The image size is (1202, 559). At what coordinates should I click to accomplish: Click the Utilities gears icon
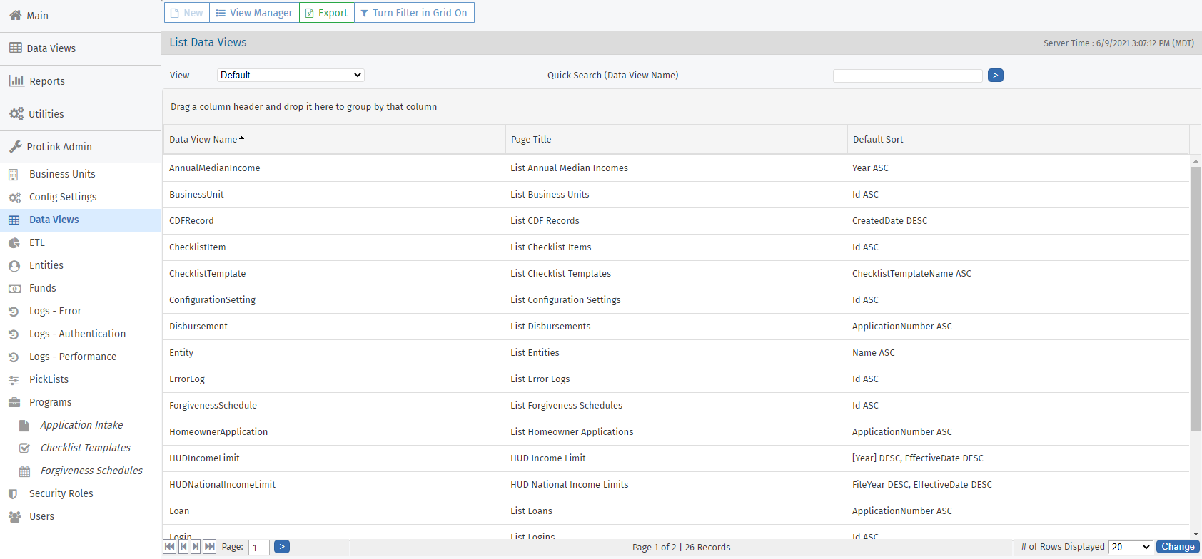coord(16,114)
